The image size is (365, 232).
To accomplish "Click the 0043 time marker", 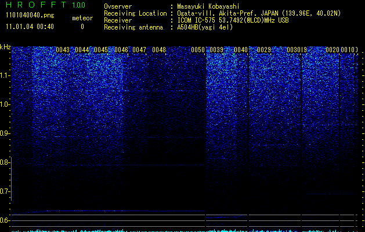I will [x=63, y=50].
